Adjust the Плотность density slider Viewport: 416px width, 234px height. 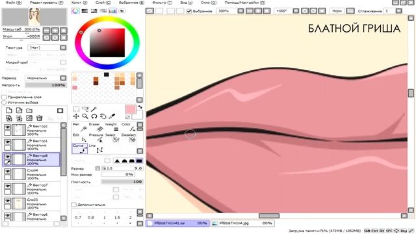(x=122, y=182)
